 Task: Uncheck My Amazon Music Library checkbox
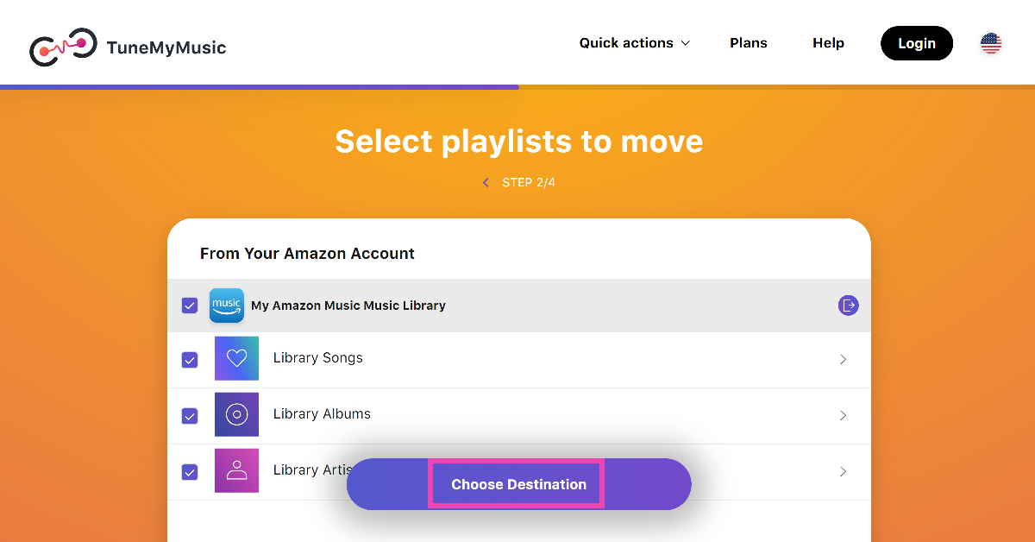point(190,306)
